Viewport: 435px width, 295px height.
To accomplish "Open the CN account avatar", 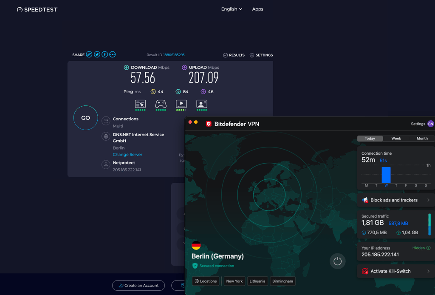I will pyautogui.click(x=431, y=124).
